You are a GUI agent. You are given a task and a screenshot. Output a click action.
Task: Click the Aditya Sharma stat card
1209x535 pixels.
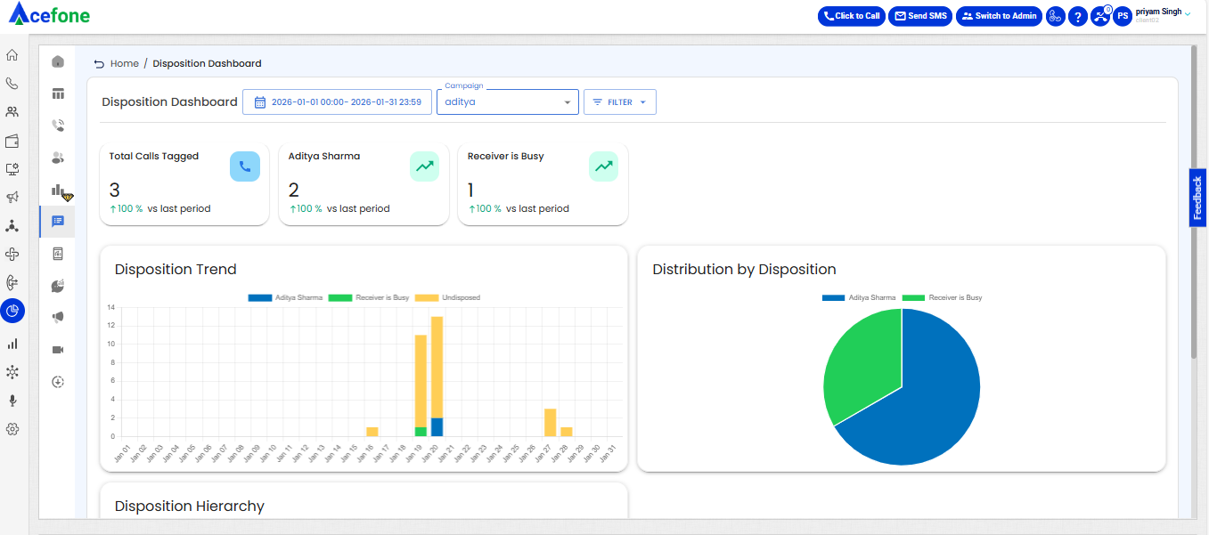[364, 184]
